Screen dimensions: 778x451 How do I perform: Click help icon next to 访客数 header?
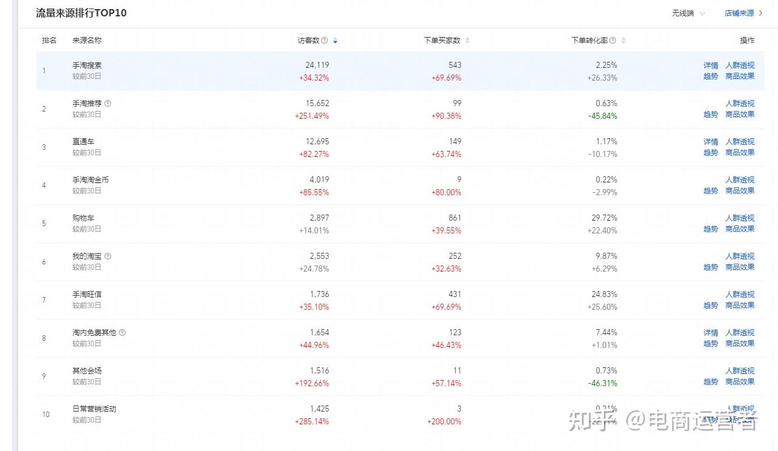click(325, 41)
